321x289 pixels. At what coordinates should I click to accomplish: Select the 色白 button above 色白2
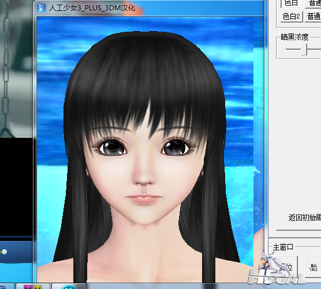coord(292,3)
